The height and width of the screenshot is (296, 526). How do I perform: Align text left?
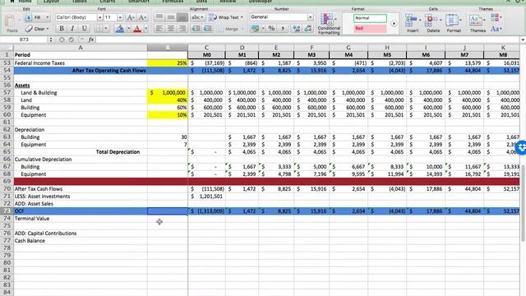(x=159, y=29)
